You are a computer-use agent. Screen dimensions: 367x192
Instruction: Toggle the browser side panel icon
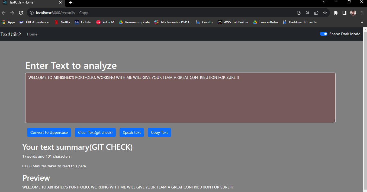(x=345, y=13)
